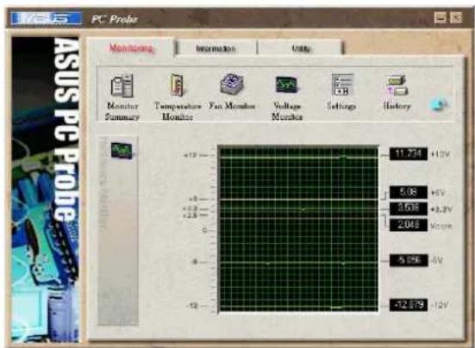Switch to the Utility tab

[x=301, y=49]
